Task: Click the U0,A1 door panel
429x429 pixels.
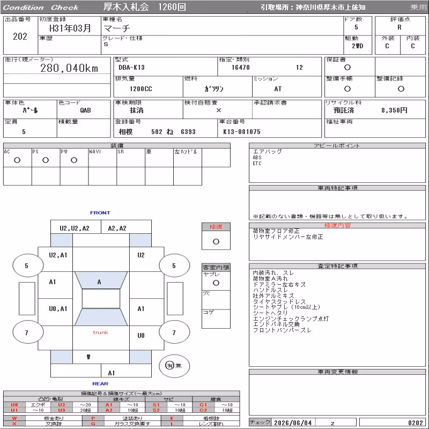Action: coord(55,312)
